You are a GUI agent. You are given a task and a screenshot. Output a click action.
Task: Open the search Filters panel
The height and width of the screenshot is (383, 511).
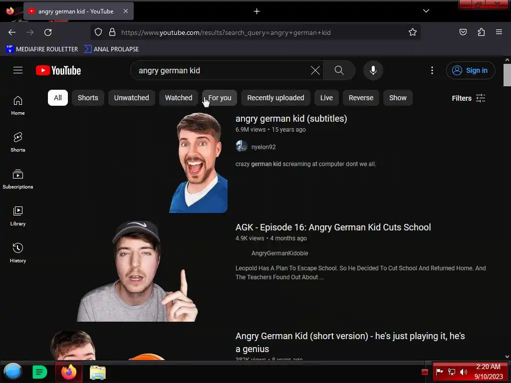[x=469, y=98]
